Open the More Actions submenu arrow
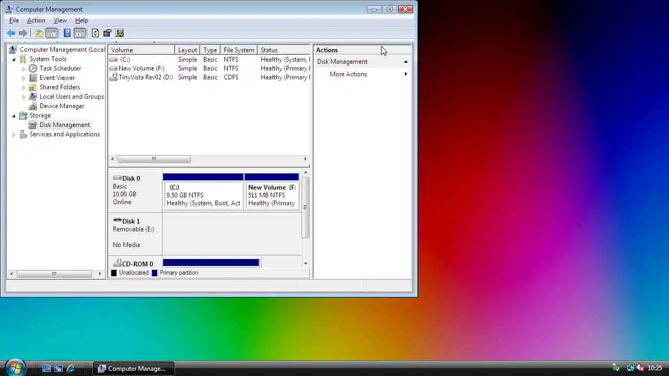 point(406,74)
